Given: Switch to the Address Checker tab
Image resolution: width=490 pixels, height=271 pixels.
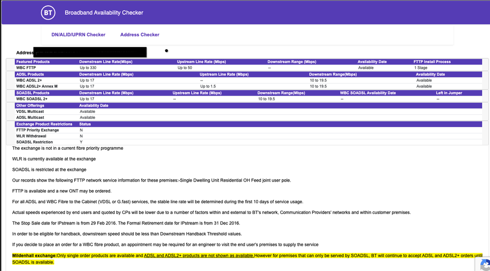Looking at the screenshot, I should point(140,35).
